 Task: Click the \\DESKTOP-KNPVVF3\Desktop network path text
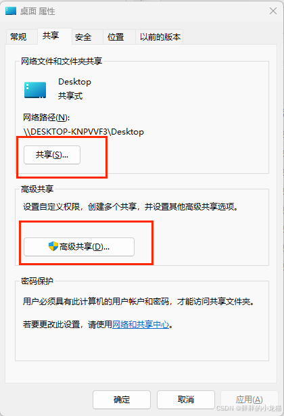coord(84,132)
